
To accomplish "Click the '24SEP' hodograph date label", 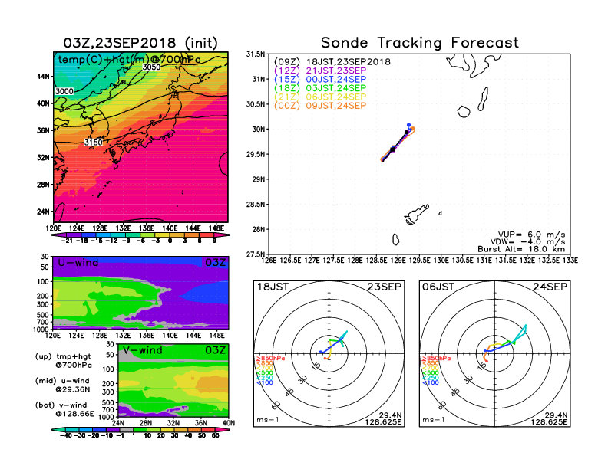I will [550, 287].
